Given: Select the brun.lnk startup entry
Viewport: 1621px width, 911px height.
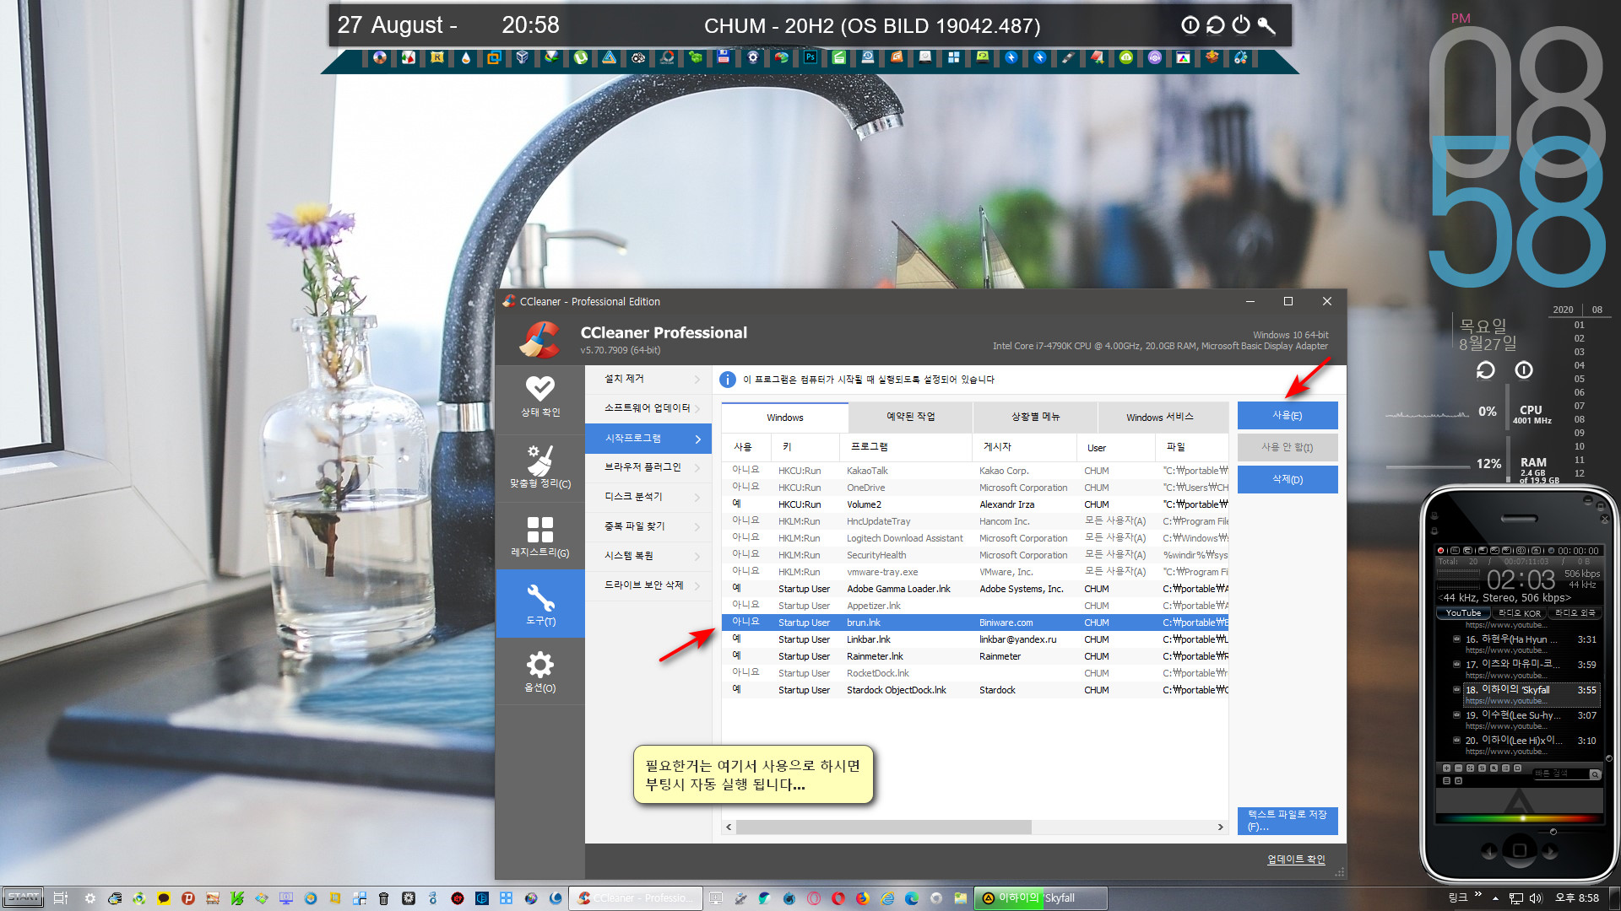Looking at the screenshot, I should 975,623.
